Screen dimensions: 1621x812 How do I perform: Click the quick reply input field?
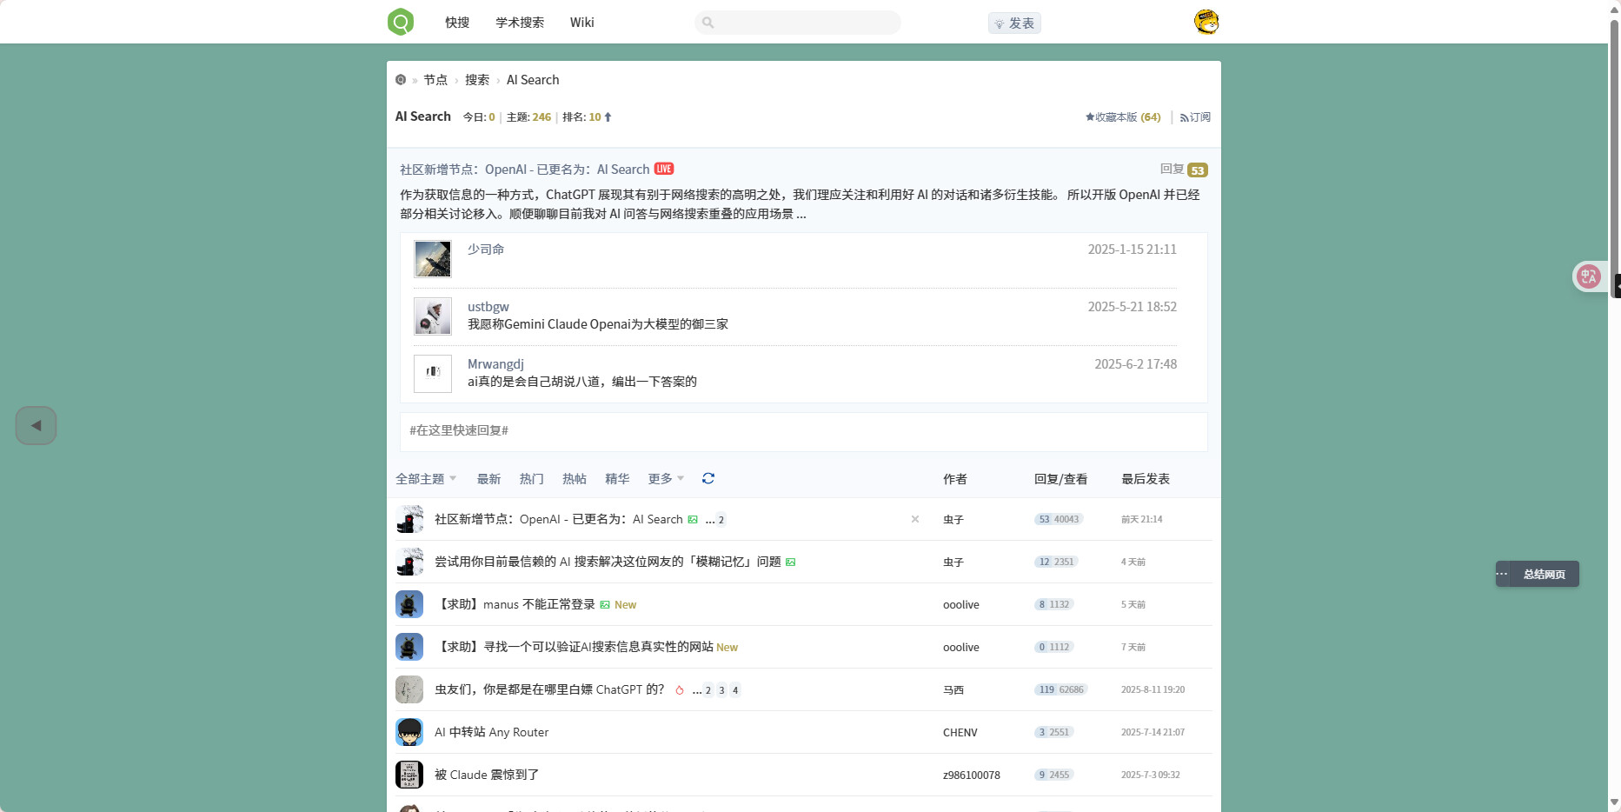pos(803,430)
